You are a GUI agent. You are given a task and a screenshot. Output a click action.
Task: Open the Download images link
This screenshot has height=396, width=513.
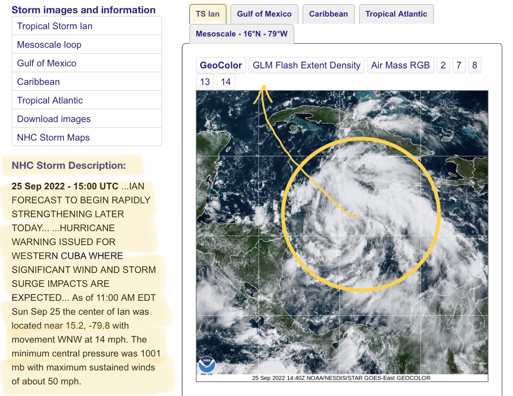(x=87, y=119)
